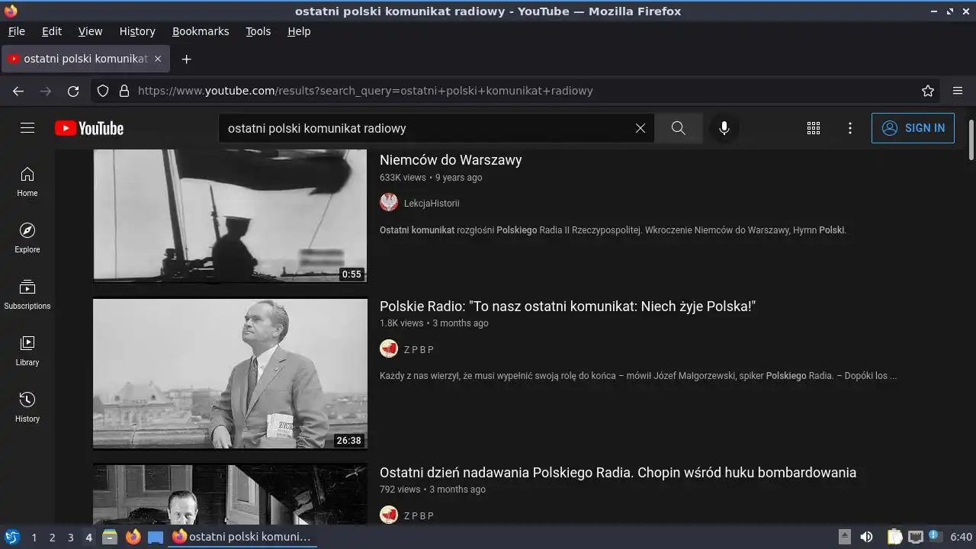Reload the page with the refresh icon
This screenshot has width=976, height=549.
click(73, 91)
